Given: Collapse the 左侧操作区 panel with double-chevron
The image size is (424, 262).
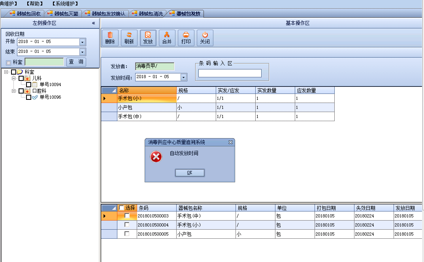Looking at the screenshot, I should [94, 23].
